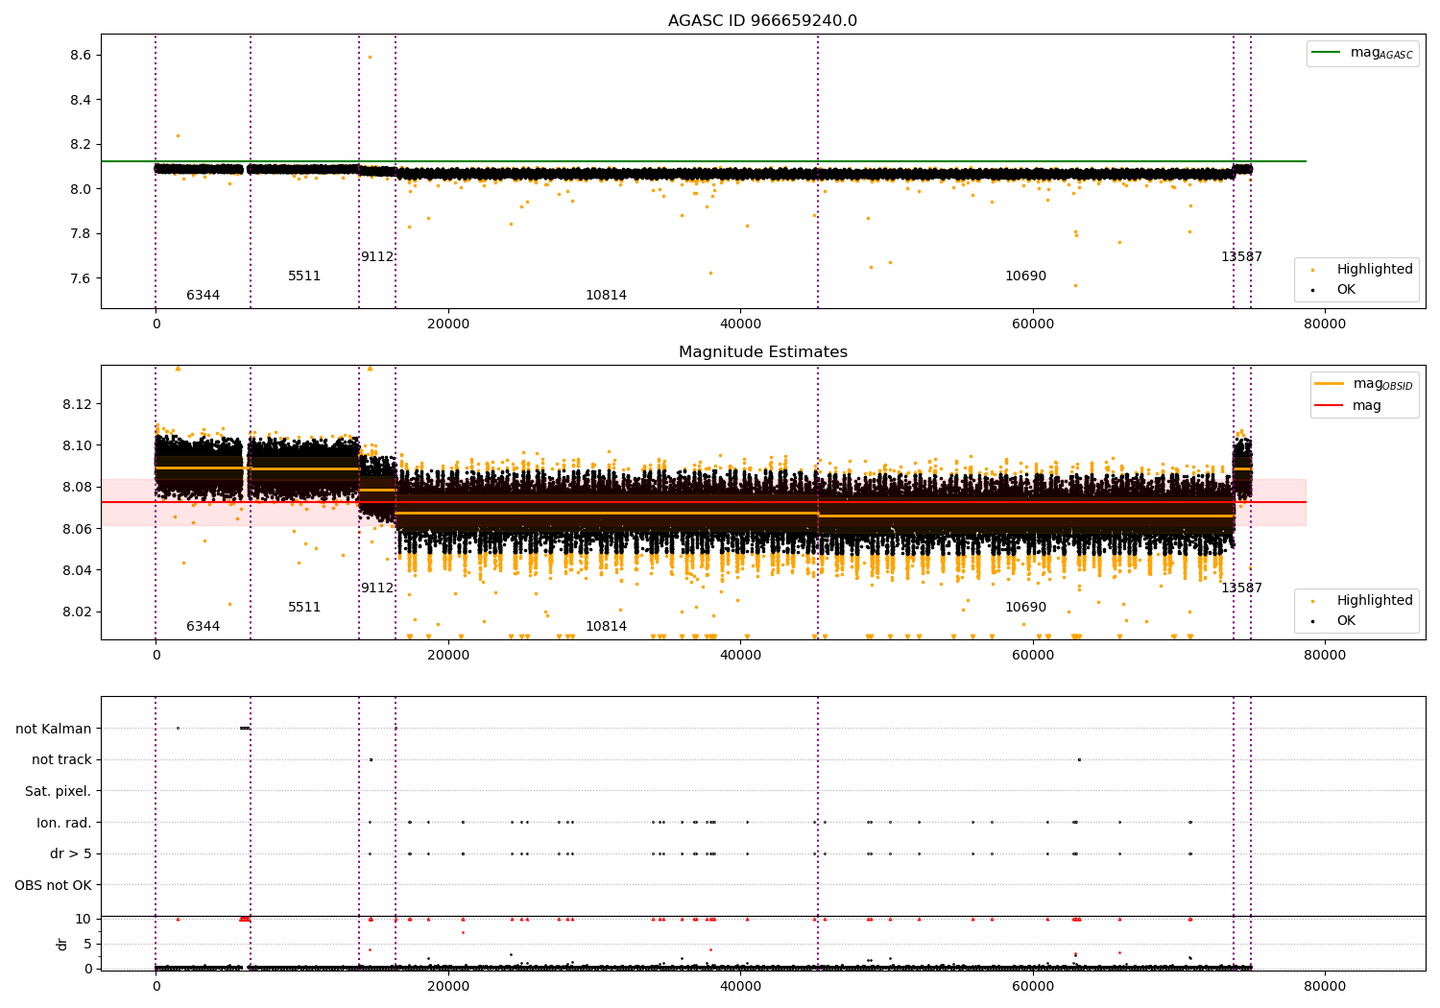Click the 60000 x-axis tick under top plot
This screenshot has width=1440, height=1008.
coord(1032,324)
